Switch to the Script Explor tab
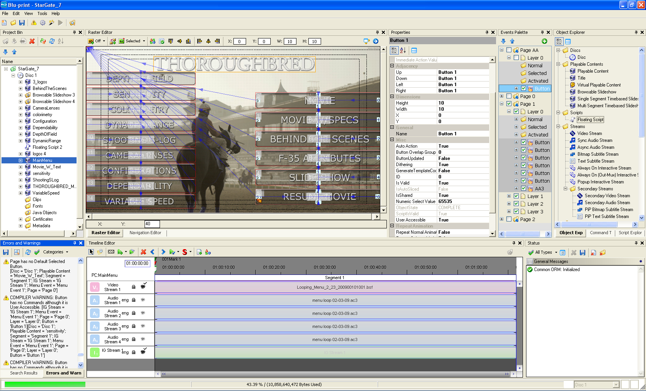This screenshot has height=391, width=646. pos(630,233)
